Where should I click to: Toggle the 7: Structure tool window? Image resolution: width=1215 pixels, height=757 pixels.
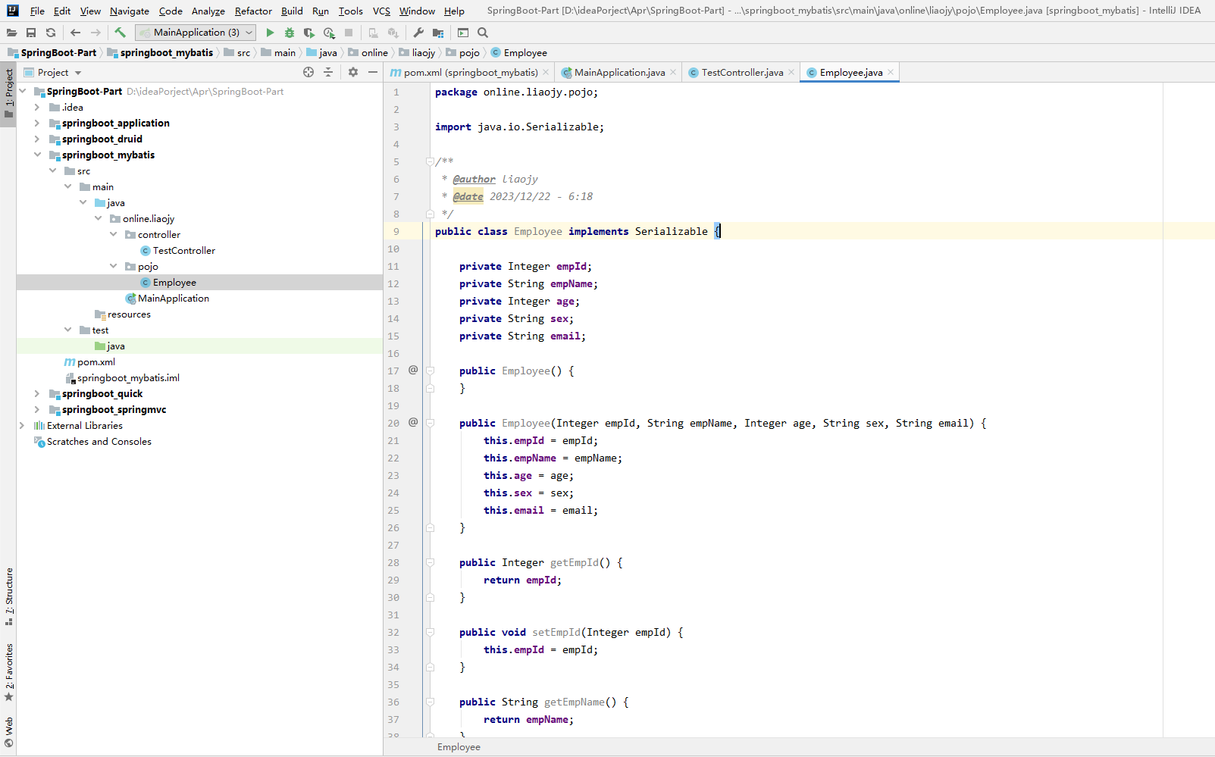[x=8, y=596]
